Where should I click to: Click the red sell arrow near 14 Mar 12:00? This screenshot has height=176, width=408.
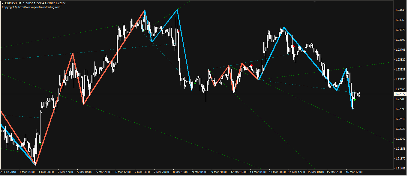pos(293,46)
